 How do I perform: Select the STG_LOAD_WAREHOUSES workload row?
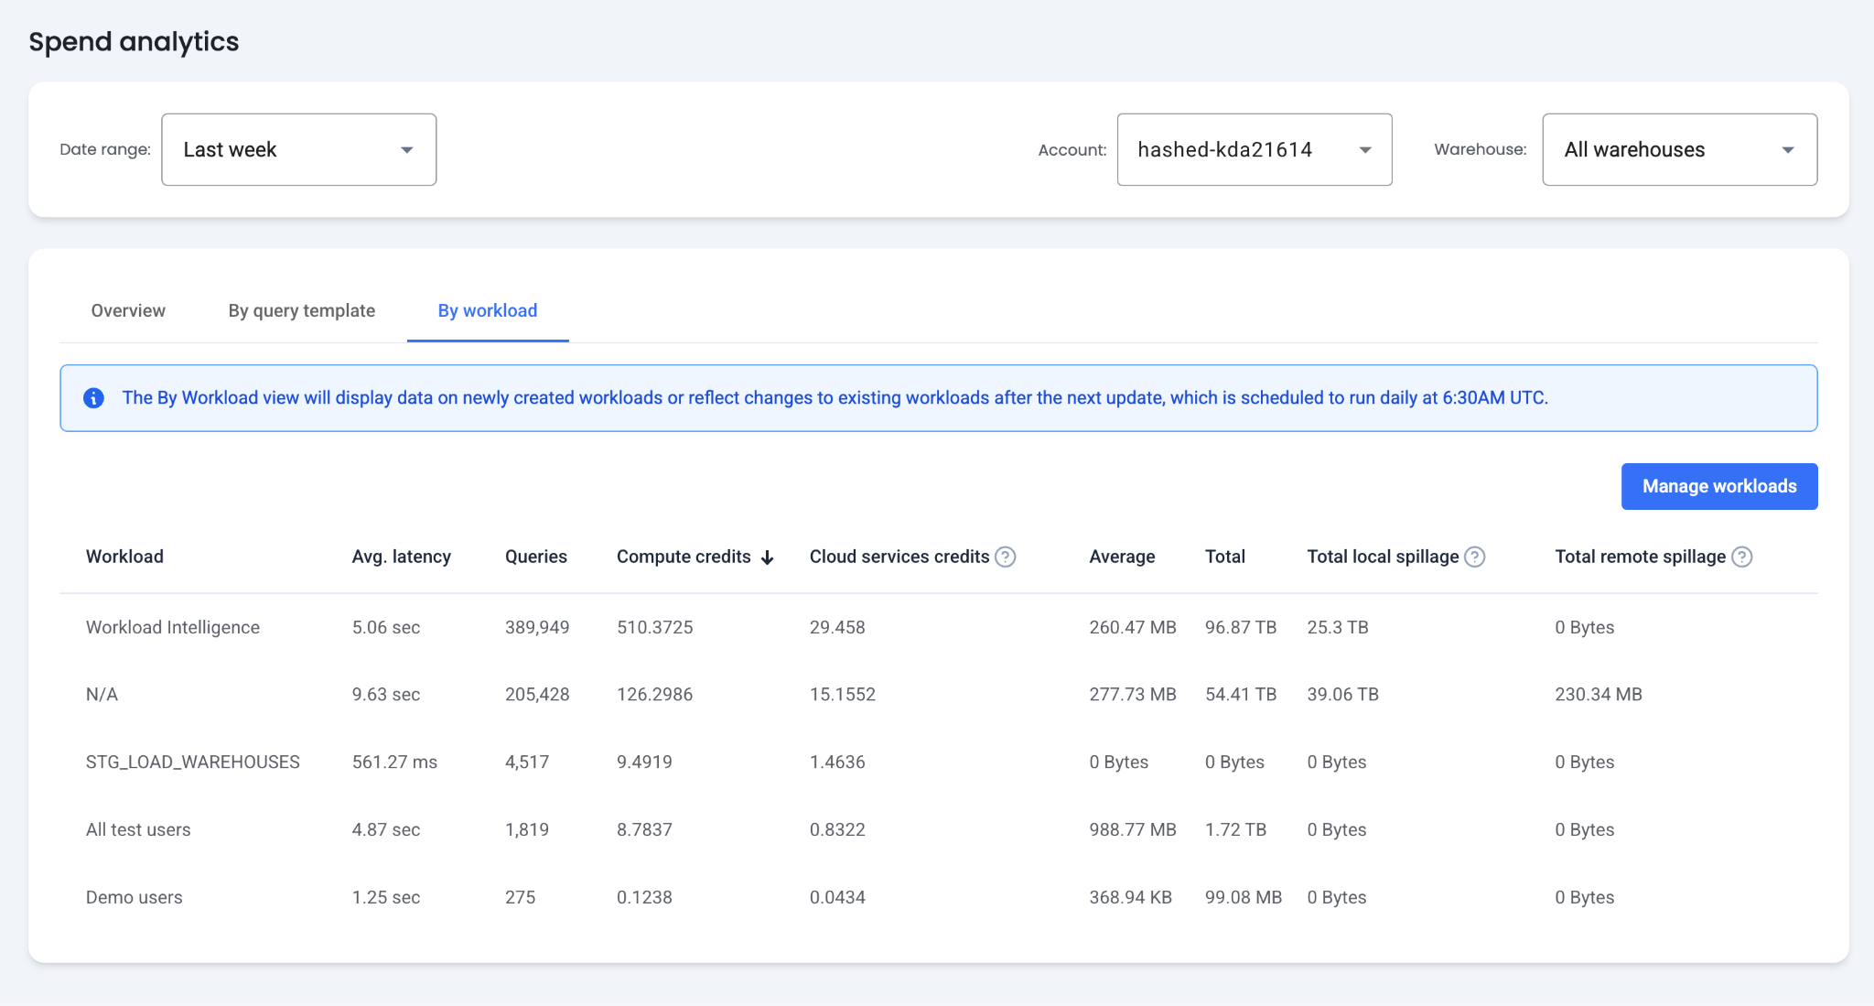(192, 762)
